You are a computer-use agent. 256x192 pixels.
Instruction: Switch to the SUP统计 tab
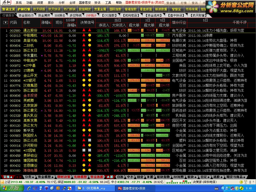pos(91,15)
